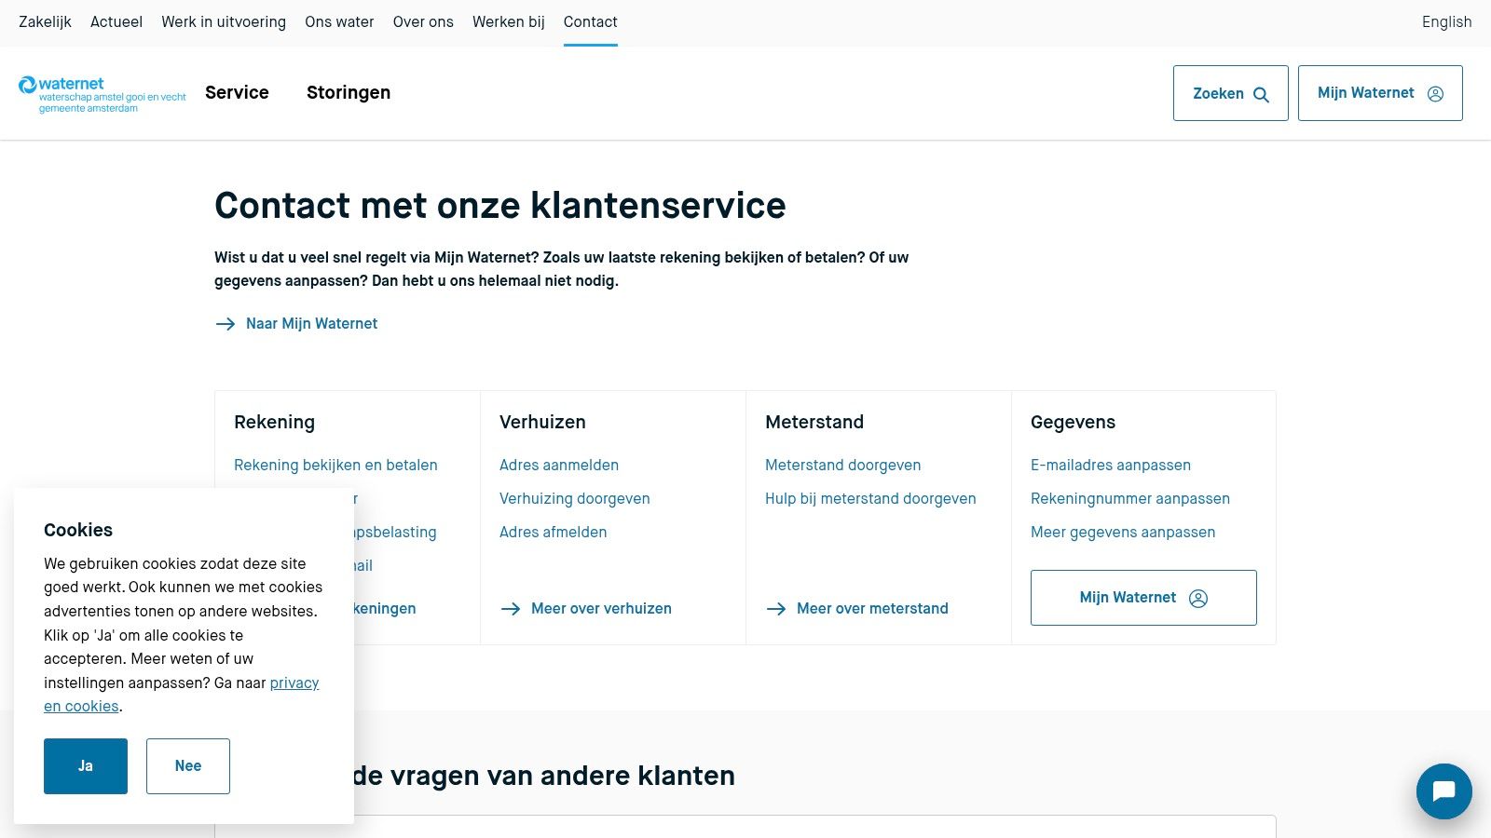Open the Zakelijk menu item
Screen dimensions: 1491x838
(45, 21)
